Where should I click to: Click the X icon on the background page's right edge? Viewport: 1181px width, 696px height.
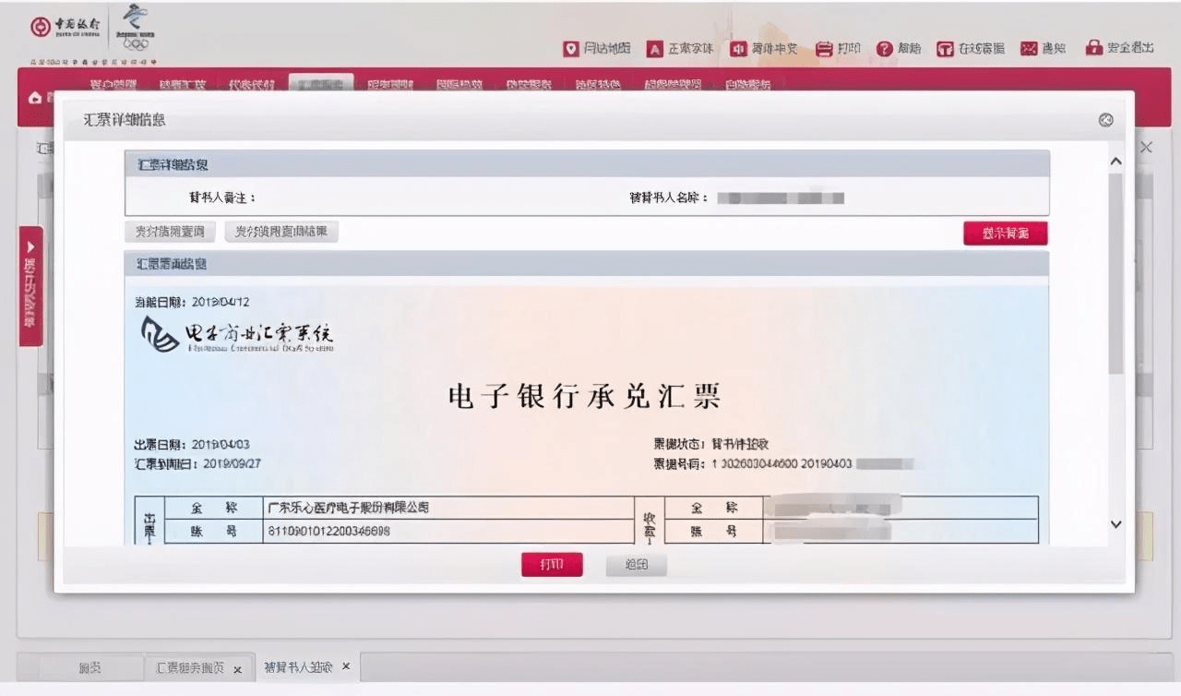[1147, 148]
